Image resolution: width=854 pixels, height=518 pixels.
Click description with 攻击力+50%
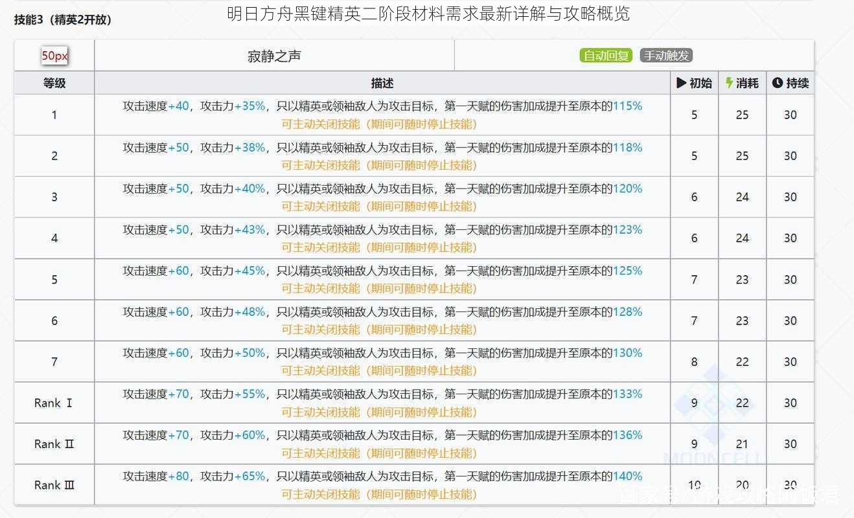[x=382, y=353]
